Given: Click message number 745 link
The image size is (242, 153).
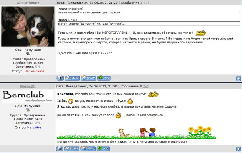Looking at the screenshot, I should tap(146, 86).
